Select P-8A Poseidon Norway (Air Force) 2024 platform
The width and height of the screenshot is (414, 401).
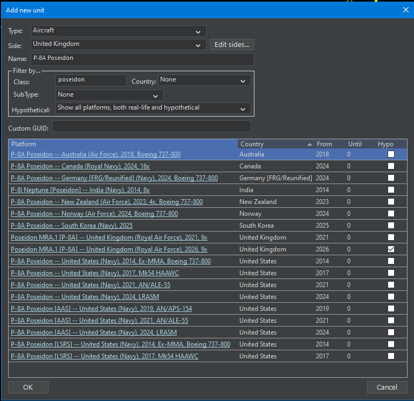pos(94,214)
